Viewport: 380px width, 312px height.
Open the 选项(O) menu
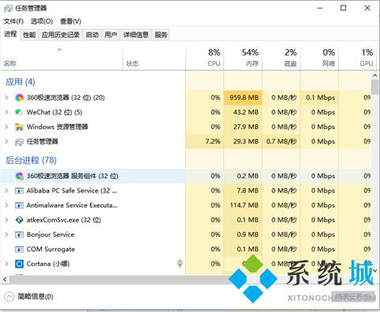click(42, 21)
